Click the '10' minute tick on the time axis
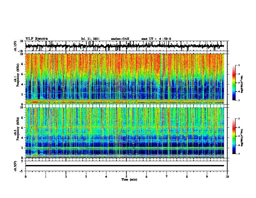 [x=227, y=177]
